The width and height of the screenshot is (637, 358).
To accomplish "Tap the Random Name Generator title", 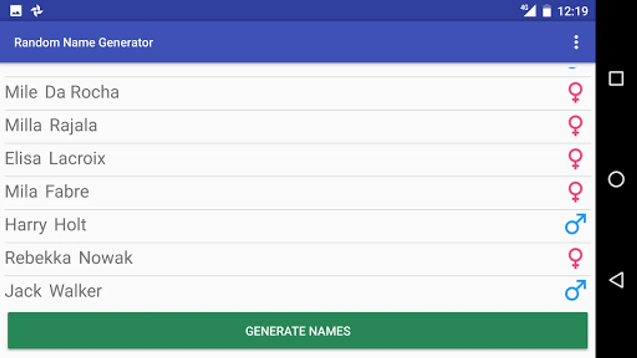I will (84, 42).
